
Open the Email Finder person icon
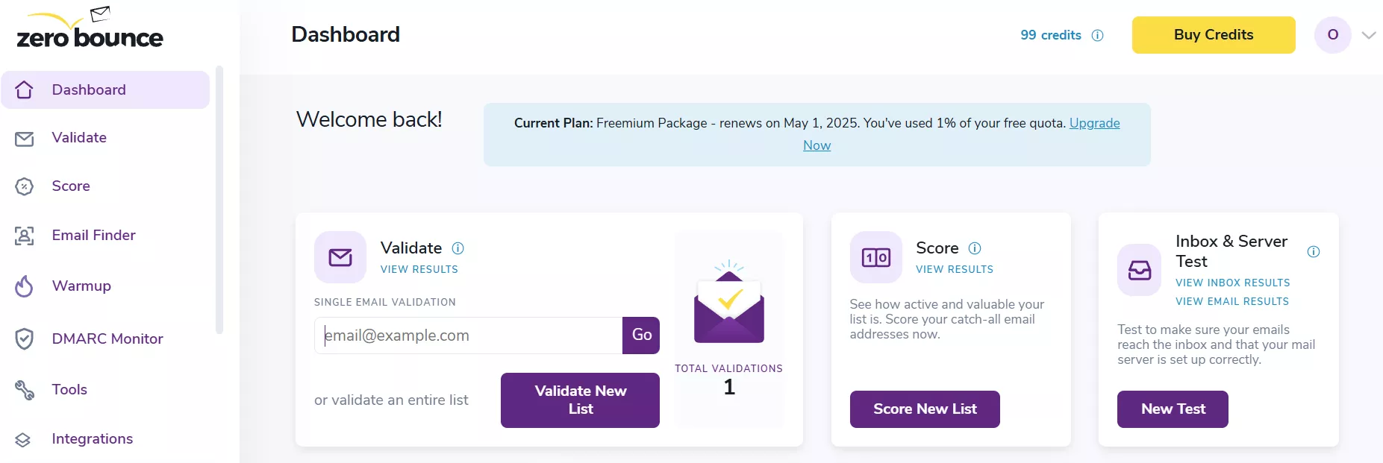click(24, 236)
